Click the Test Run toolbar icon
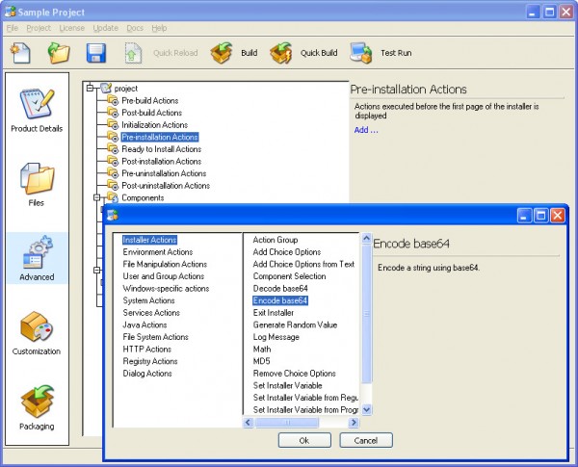 coord(362,53)
